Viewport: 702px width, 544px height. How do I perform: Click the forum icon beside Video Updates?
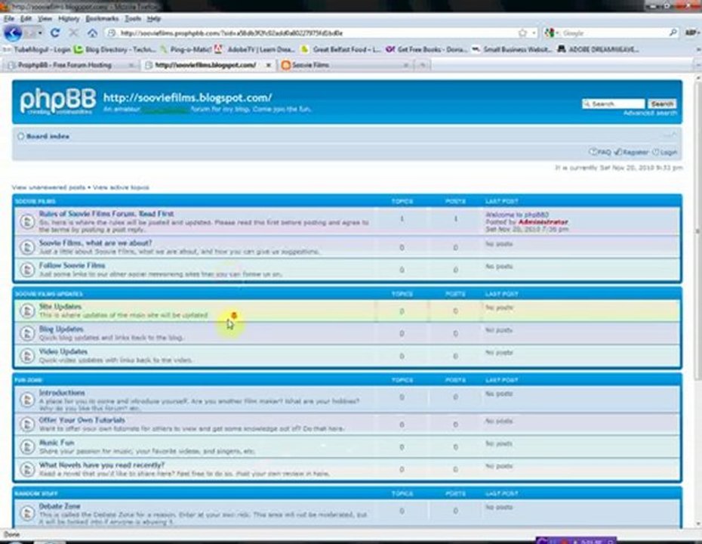pos(27,356)
